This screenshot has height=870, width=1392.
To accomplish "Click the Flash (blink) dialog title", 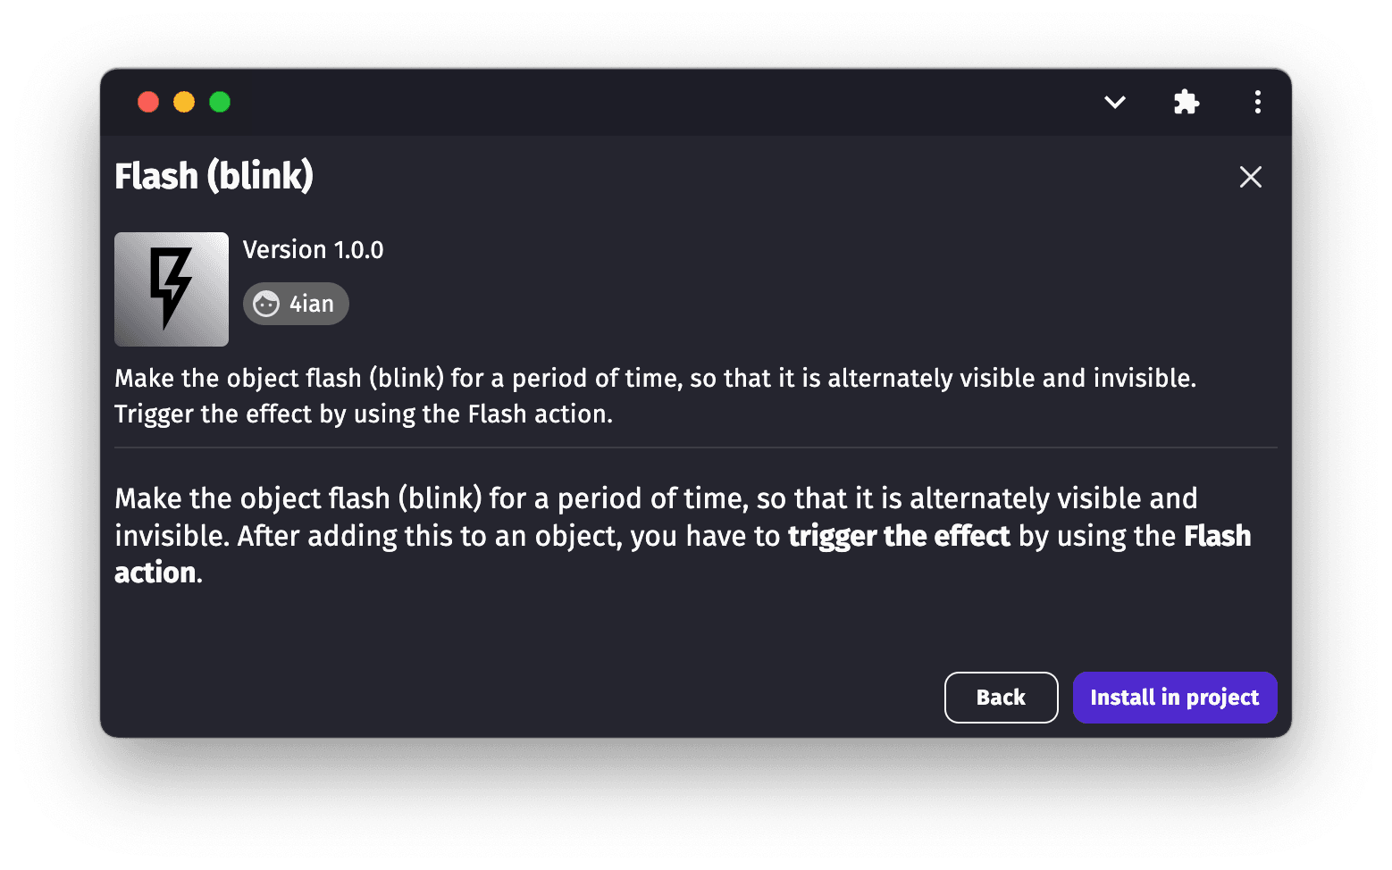I will 214,176.
